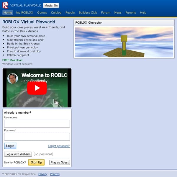Image resolution: width=177 pixels, height=177 pixels.
Task: Read the News section
Action: click(x=118, y=12)
